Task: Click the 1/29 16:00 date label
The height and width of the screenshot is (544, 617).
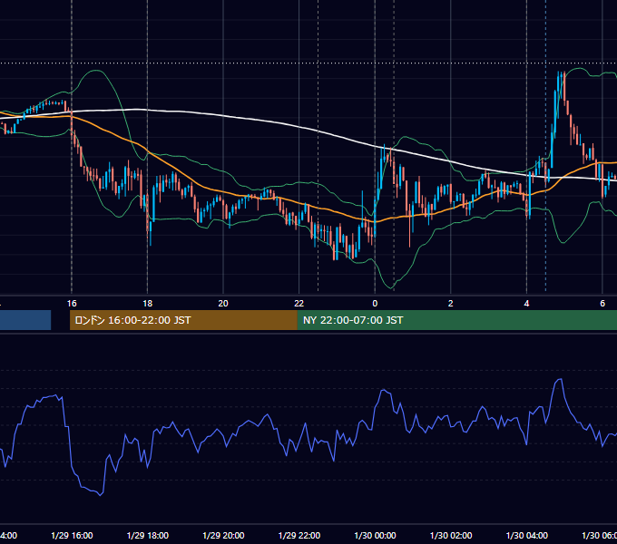Action: (x=72, y=535)
